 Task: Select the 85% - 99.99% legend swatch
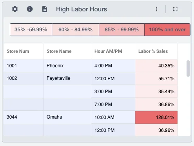click(x=122, y=30)
